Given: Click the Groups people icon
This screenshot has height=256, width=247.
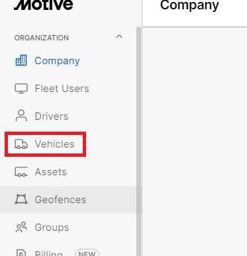Looking at the screenshot, I should coord(21,227).
